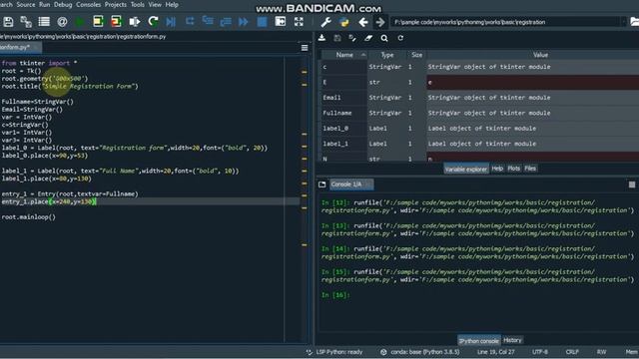Open the Projects menu
The height and width of the screenshot is (359, 639).
point(116,4)
